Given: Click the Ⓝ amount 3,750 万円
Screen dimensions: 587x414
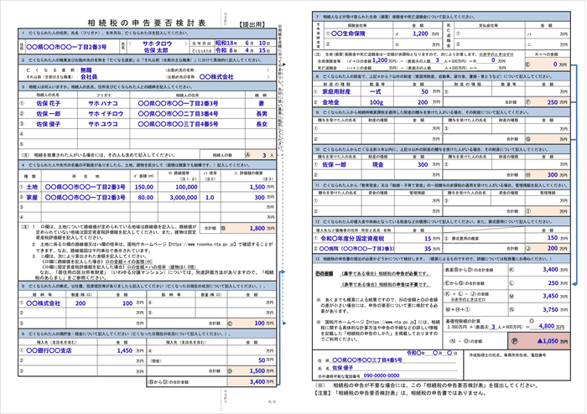Looking at the screenshot, I should click(555, 309).
